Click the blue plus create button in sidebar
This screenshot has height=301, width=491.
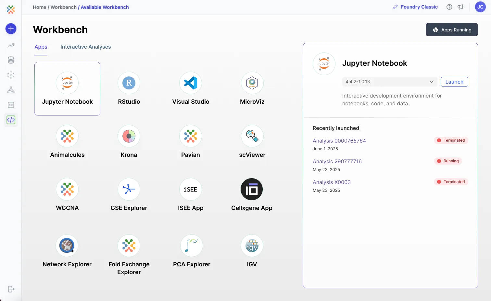tap(11, 29)
